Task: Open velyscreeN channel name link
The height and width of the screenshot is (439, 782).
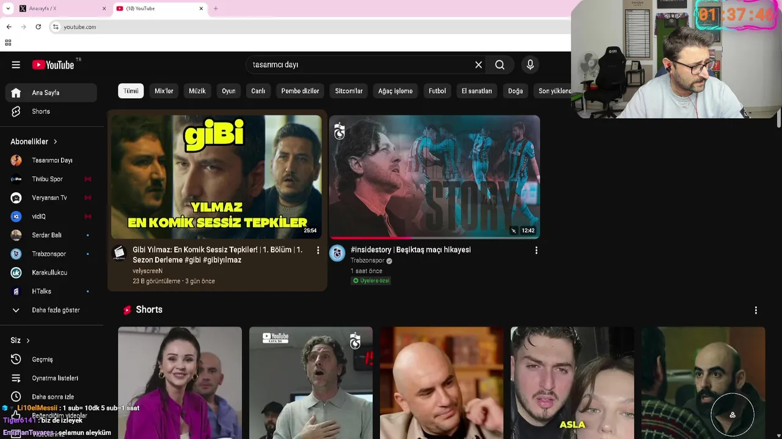Action: (147, 271)
